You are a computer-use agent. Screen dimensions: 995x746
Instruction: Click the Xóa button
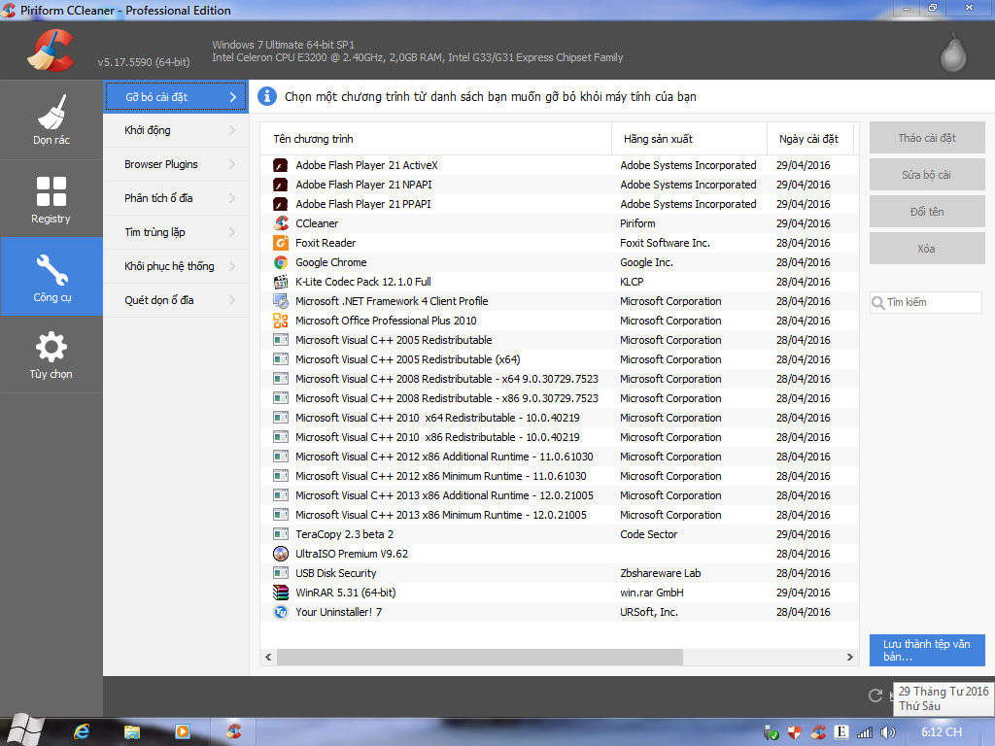(x=926, y=248)
